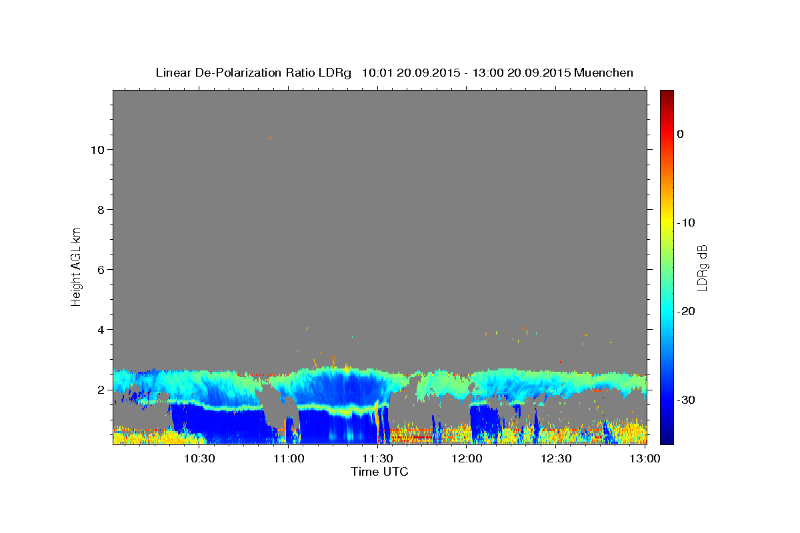
Task: Click the 13:00 time tick label
Action: coord(644,458)
